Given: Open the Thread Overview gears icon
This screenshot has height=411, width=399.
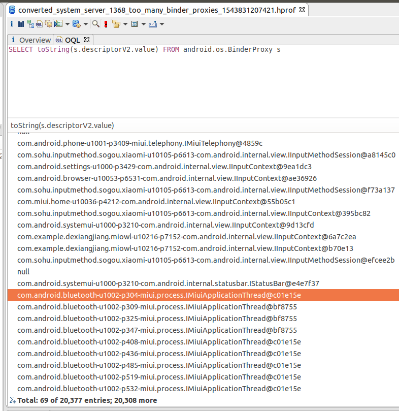Looking at the screenshot, I should pos(48,24).
